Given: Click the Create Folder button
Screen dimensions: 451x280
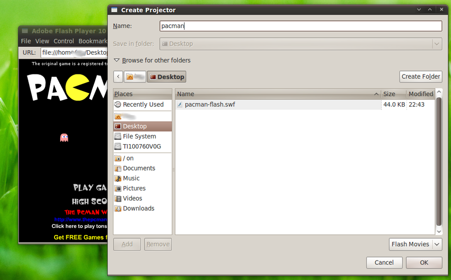Looking at the screenshot, I should click(421, 77).
